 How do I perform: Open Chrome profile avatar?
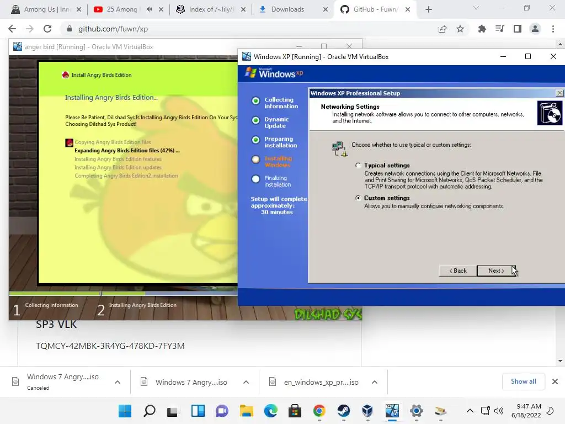[x=535, y=29]
